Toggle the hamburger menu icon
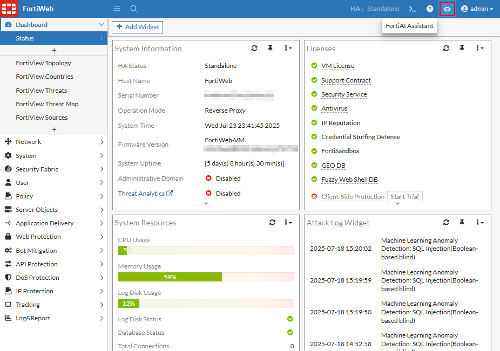Image resolution: width=500 pixels, height=351 pixels. tap(117, 9)
